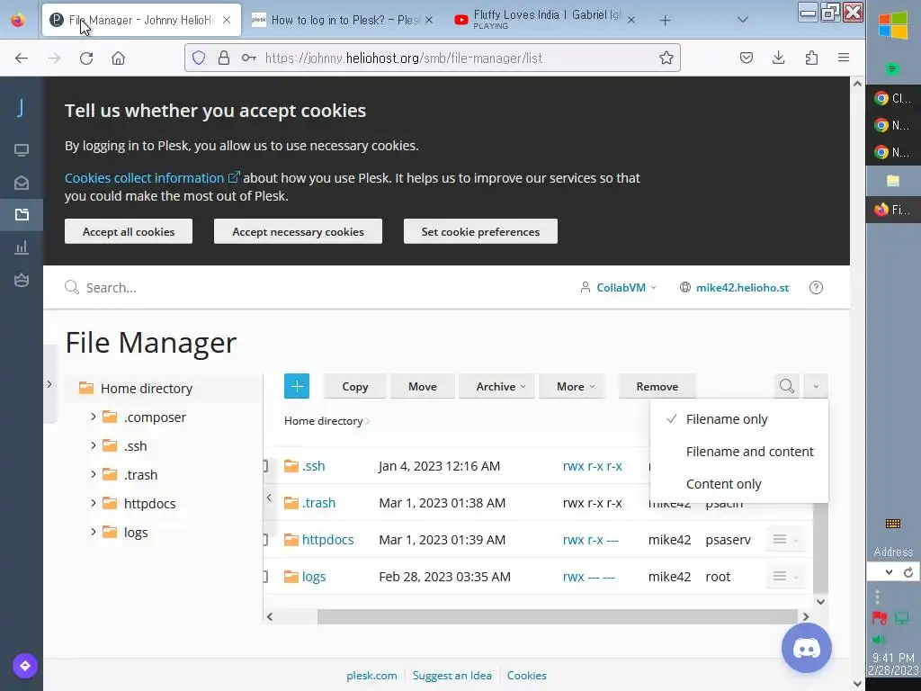Open a new browser tab with plus
Viewport: 921px width, 691px height.
click(665, 21)
